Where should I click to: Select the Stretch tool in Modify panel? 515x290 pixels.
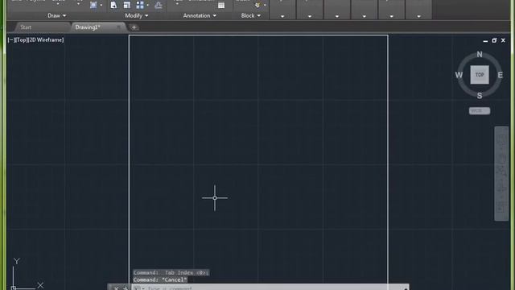tap(113, 5)
